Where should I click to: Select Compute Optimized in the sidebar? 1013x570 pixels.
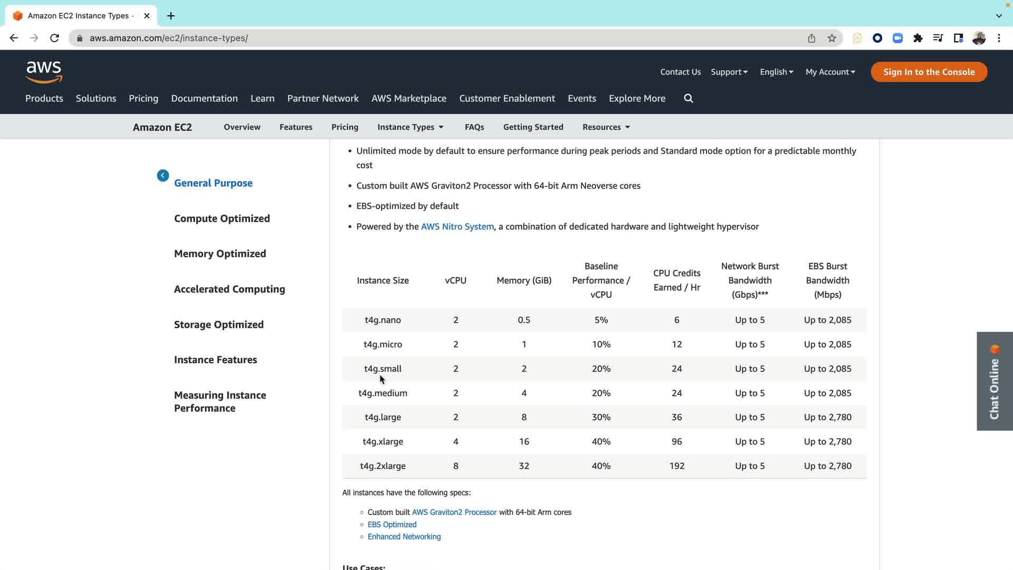coord(222,218)
